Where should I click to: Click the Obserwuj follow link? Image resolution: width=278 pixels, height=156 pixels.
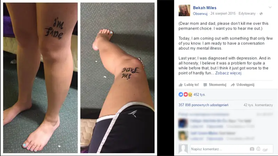click(x=200, y=14)
